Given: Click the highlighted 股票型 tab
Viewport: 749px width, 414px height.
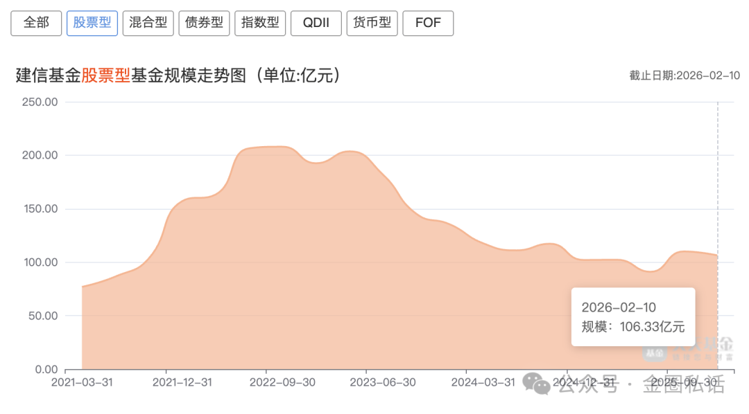Looking at the screenshot, I should pyautogui.click(x=92, y=23).
